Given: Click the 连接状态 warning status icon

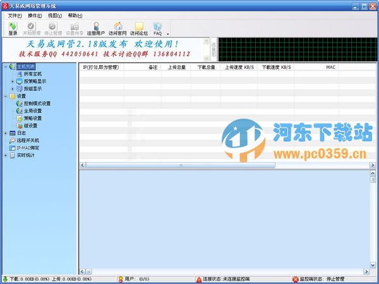Looking at the screenshot, I should pos(199,280).
